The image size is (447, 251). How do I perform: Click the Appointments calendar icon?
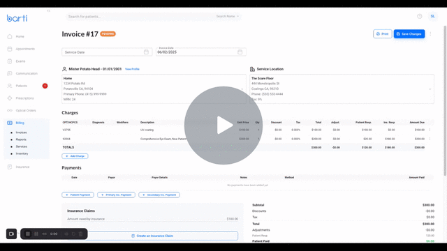10,49
